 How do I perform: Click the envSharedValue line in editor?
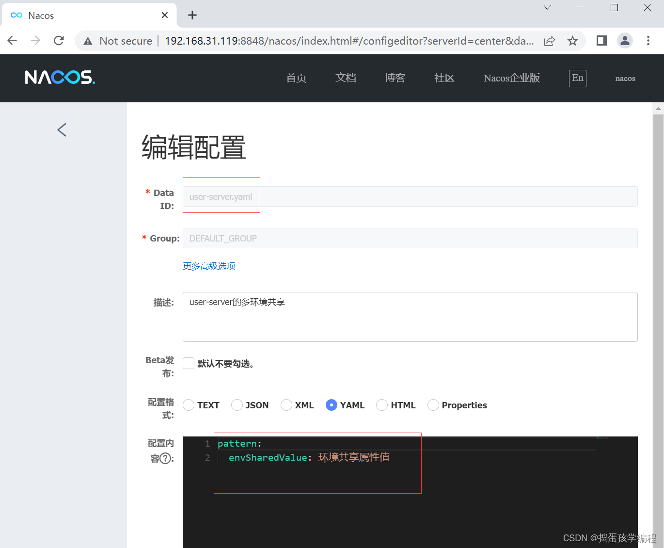point(309,457)
